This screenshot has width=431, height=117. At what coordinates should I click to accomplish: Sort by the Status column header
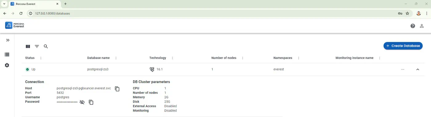point(30,58)
